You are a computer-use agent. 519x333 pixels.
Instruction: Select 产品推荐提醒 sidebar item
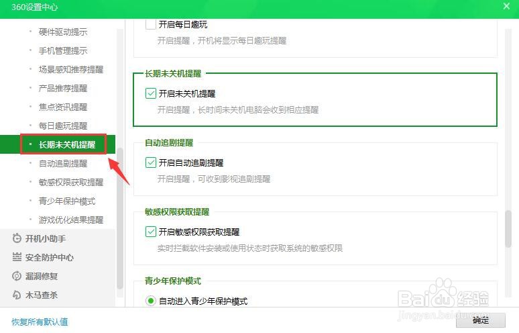point(63,88)
